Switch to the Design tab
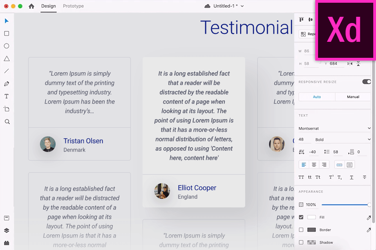Viewport: 376px width, 250px height. (x=49, y=6)
